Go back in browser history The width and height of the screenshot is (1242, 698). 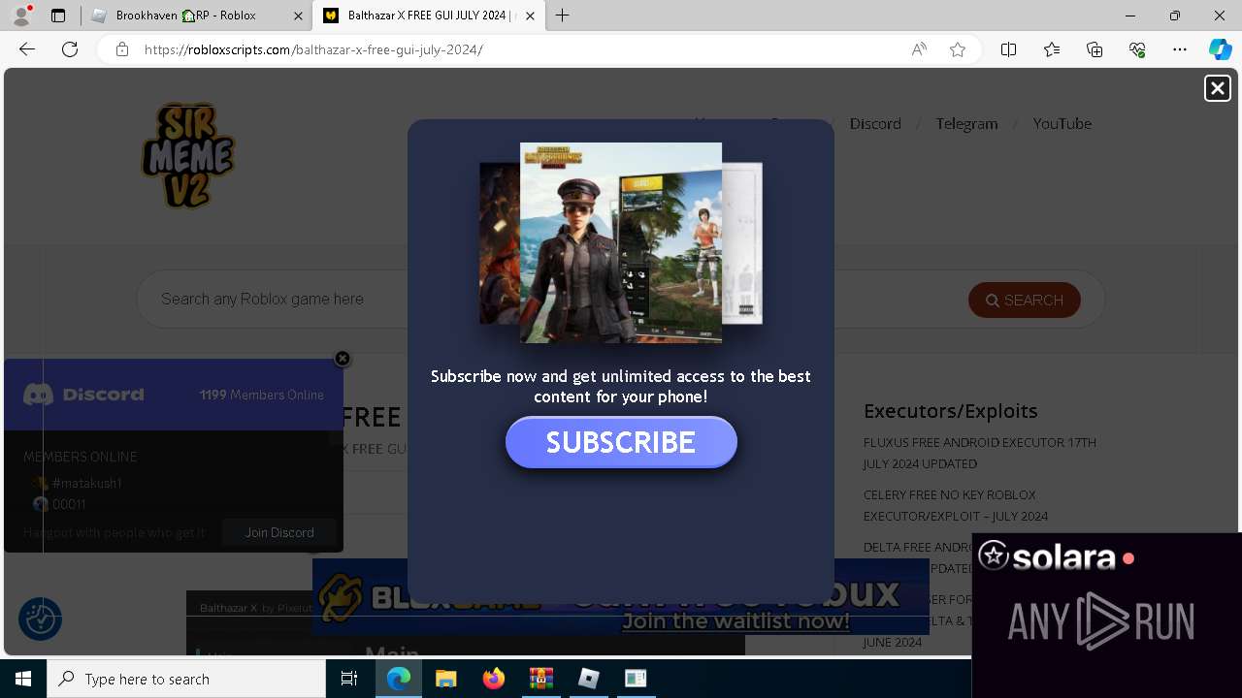[x=27, y=49]
